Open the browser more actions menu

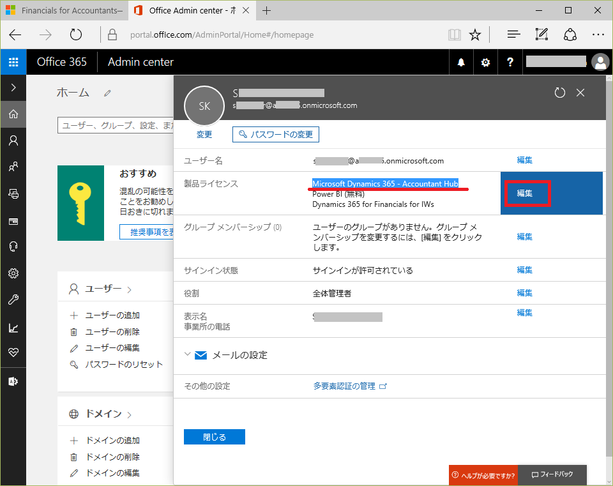598,34
